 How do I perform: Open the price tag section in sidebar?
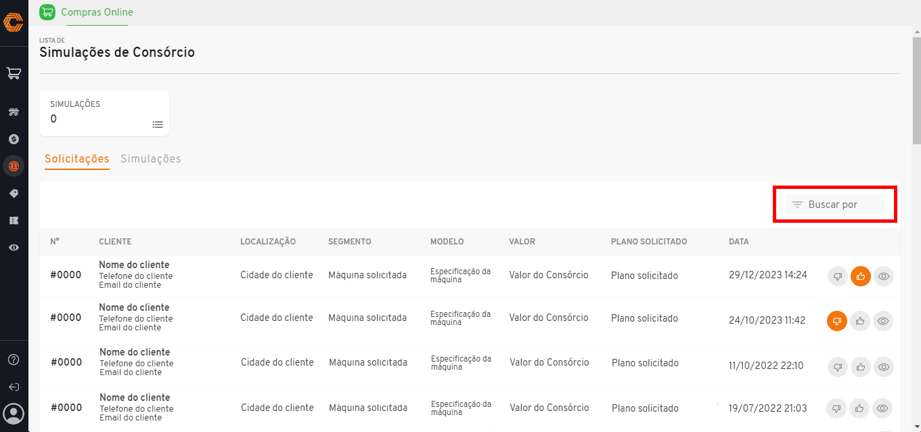click(x=14, y=194)
